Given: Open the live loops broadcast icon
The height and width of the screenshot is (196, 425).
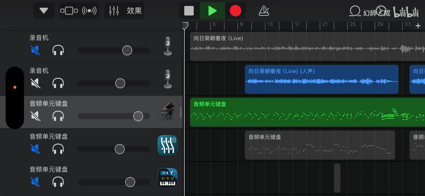Looking at the screenshot, I should pos(89,11).
